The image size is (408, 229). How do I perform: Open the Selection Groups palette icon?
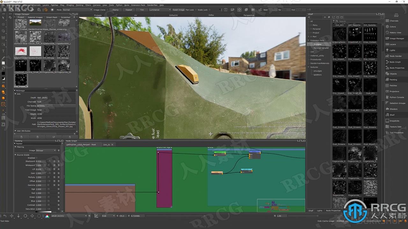[387, 103]
